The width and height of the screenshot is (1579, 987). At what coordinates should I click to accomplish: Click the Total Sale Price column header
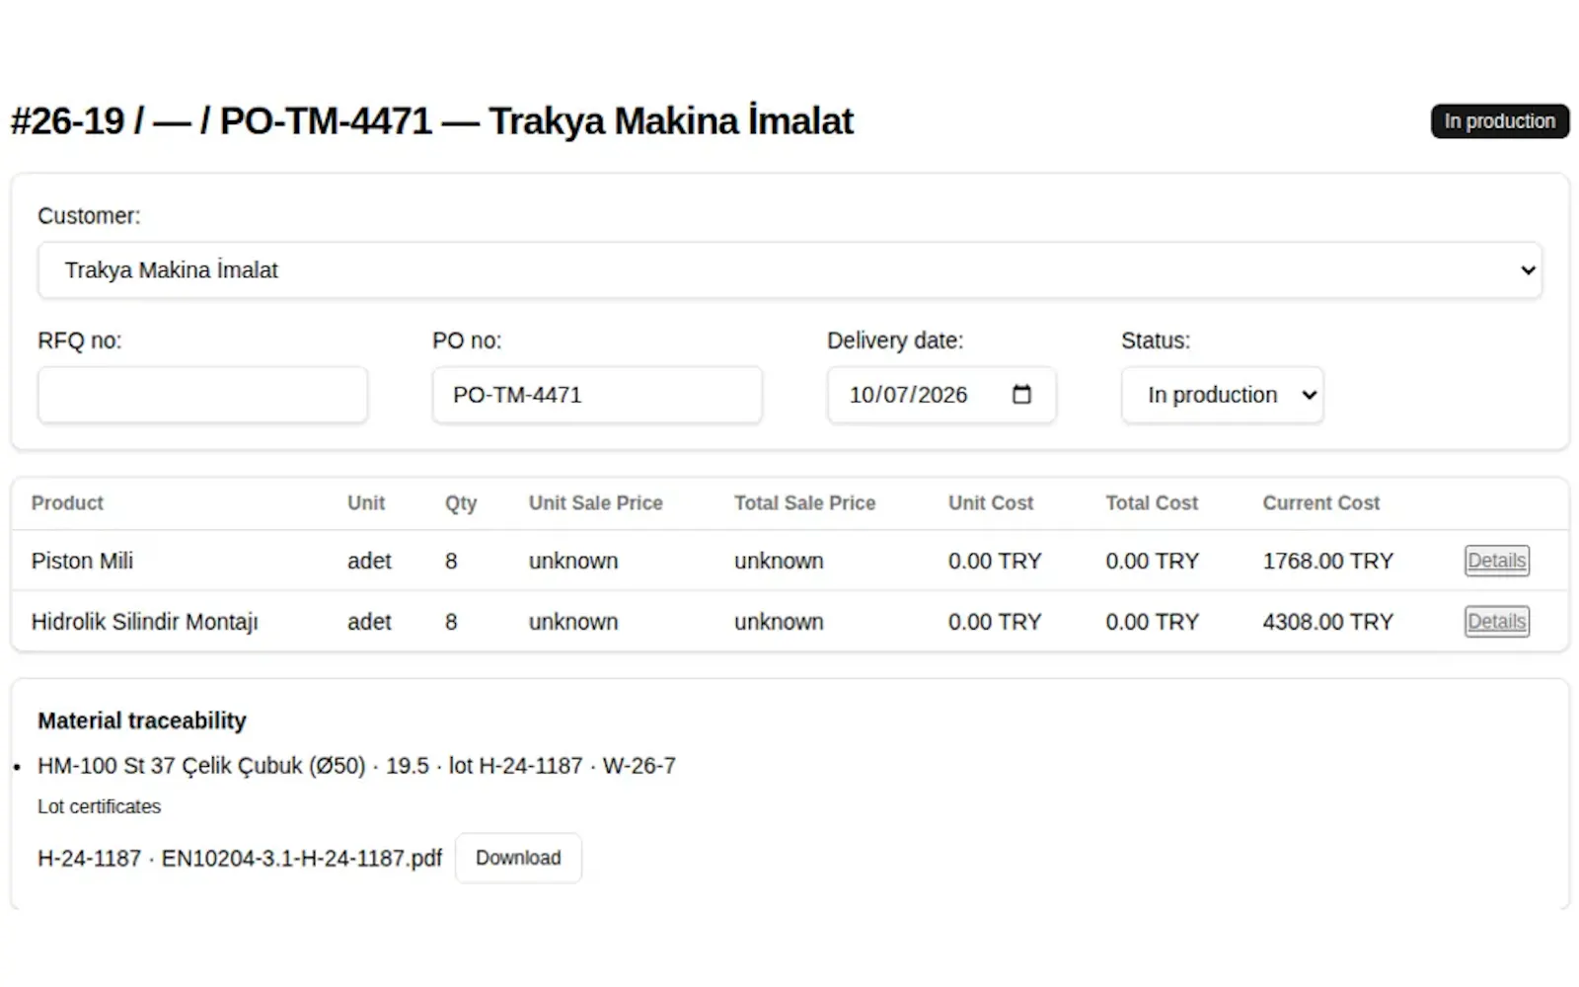804,503
